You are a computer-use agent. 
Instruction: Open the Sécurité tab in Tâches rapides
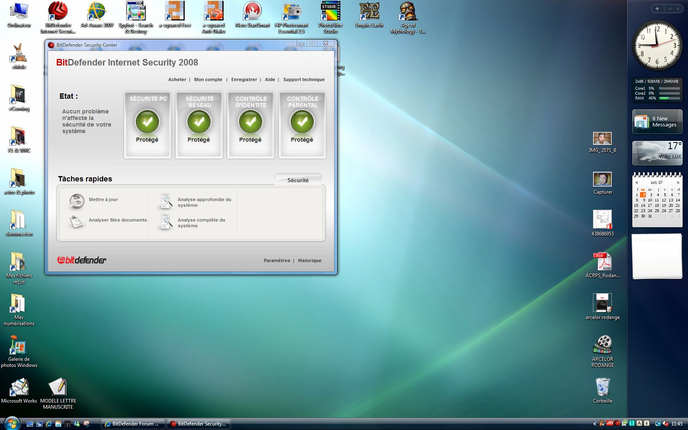point(298,180)
